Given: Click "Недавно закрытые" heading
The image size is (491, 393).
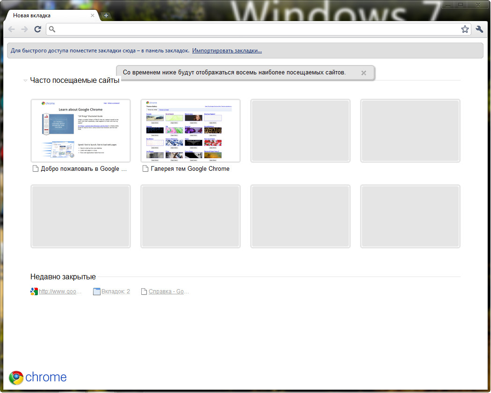Looking at the screenshot, I should [63, 277].
